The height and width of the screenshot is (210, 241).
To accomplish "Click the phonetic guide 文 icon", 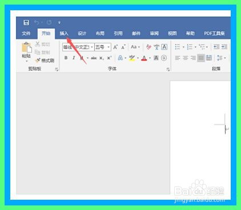I will (156, 47).
